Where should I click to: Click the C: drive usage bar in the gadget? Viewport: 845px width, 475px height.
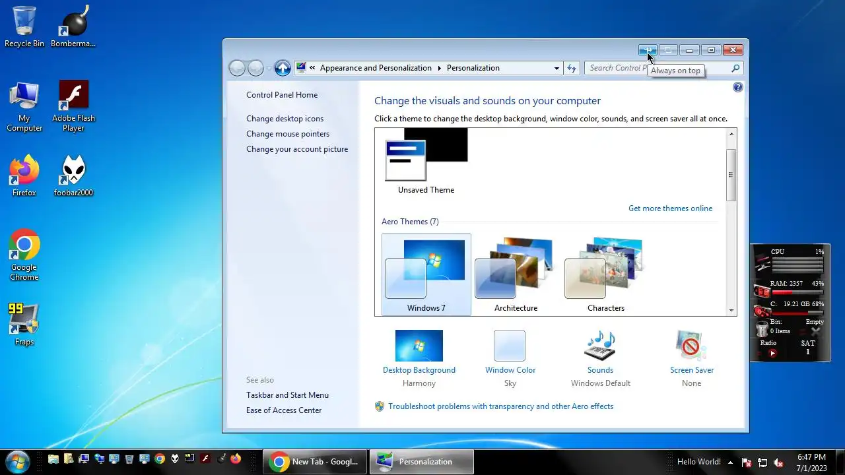797,312
